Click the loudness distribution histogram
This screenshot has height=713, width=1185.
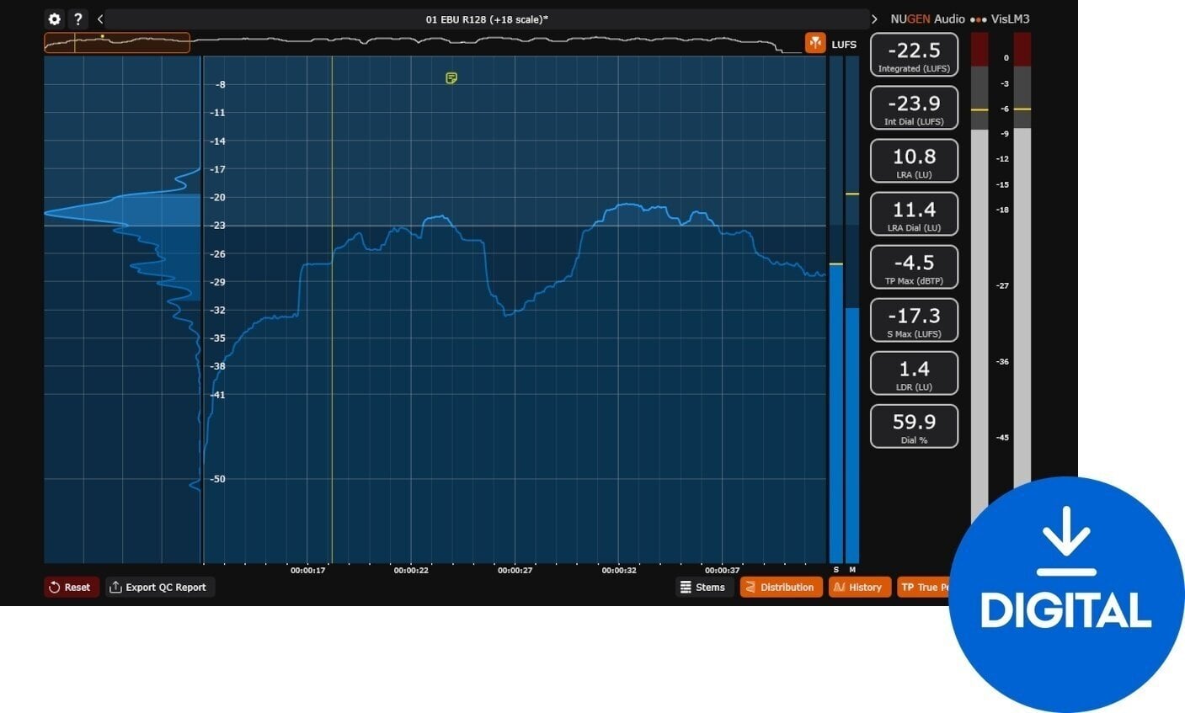pyautogui.click(x=123, y=310)
